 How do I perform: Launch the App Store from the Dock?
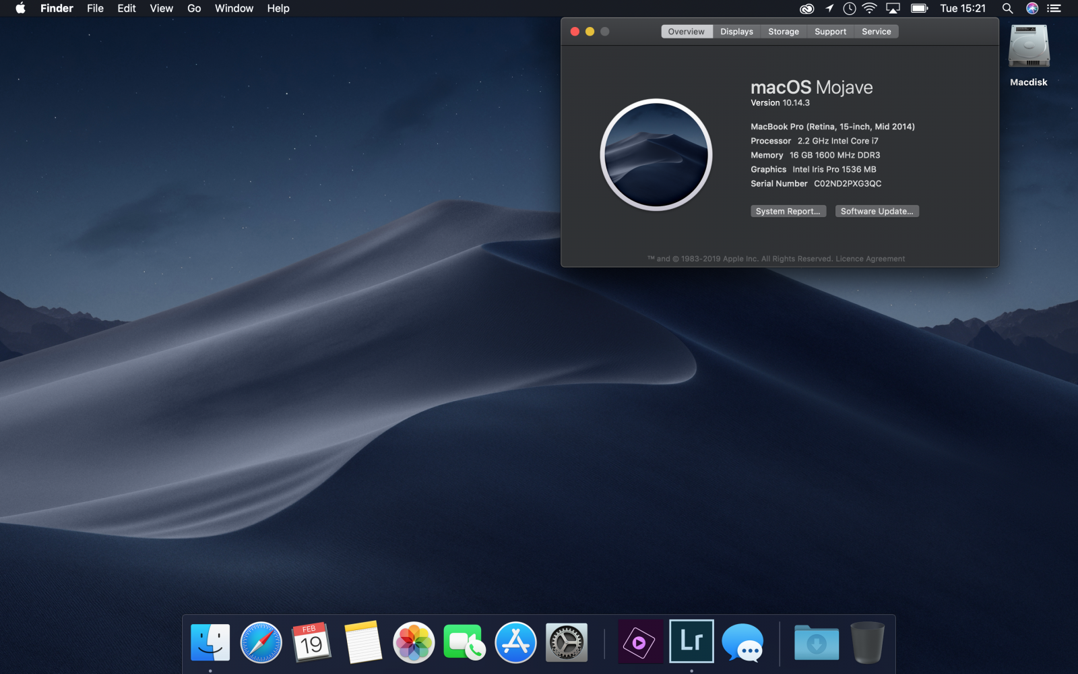515,642
